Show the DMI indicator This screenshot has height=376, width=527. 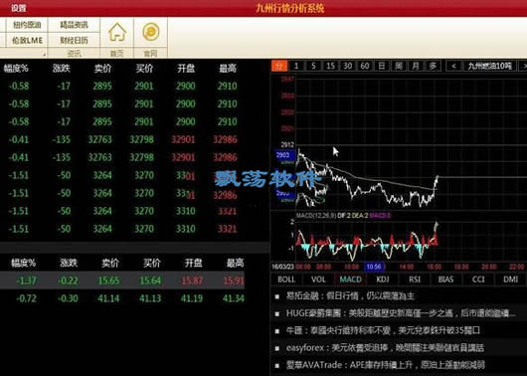click(510, 280)
